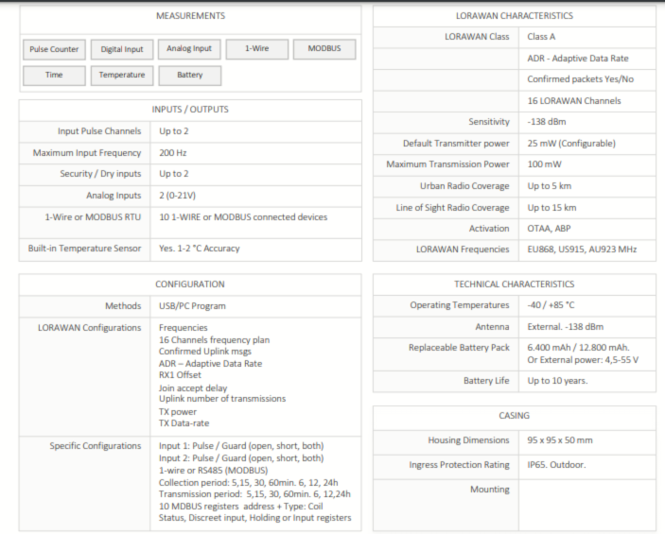
Task: Select the 100 mW maximum power value
Action: coord(545,164)
